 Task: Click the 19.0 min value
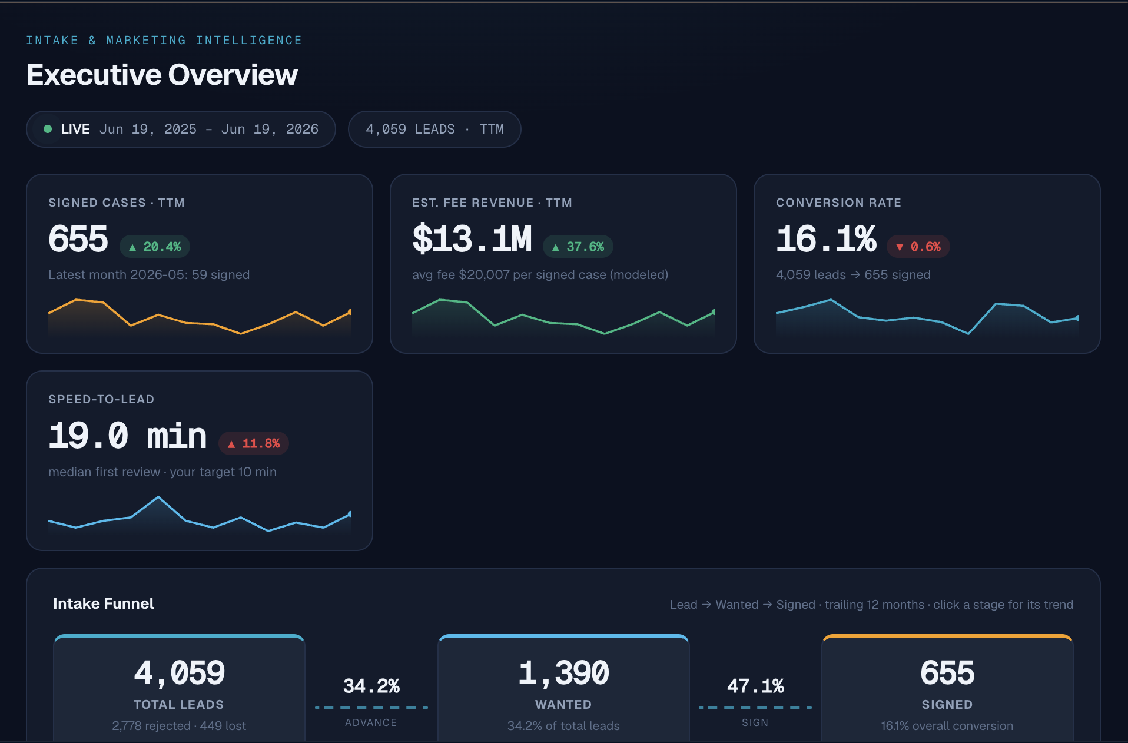[x=128, y=436]
